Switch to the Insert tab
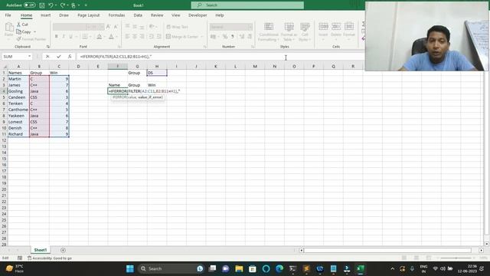The image size is (490, 276). 45,15
